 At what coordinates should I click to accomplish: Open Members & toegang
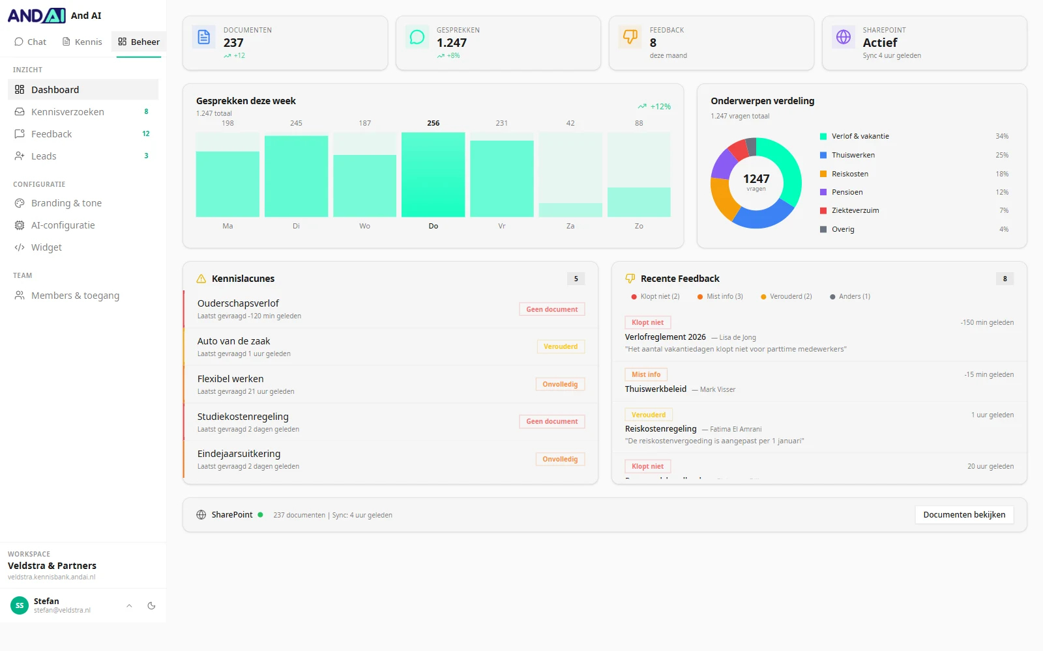click(x=83, y=296)
